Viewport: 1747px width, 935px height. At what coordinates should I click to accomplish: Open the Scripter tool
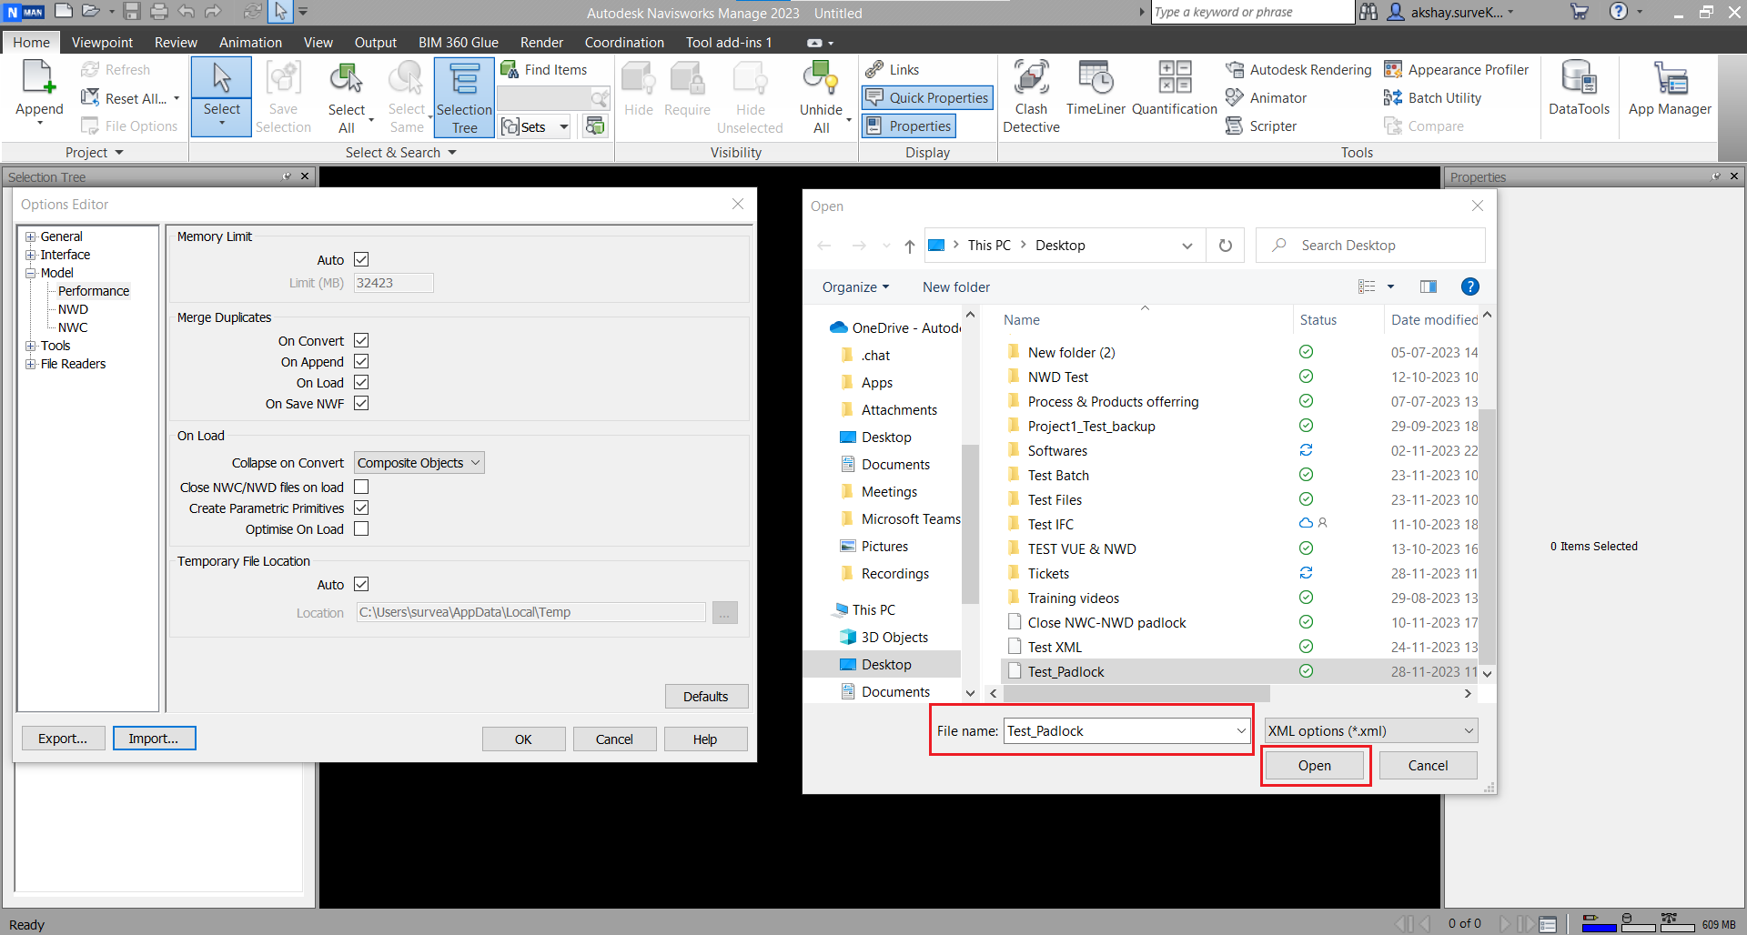1261,126
